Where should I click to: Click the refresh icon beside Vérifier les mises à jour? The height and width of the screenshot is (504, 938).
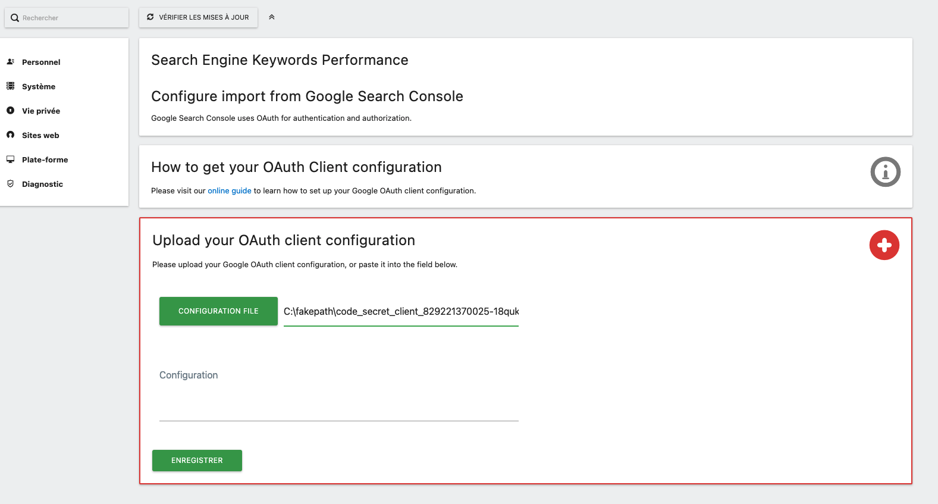pos(150,17)
